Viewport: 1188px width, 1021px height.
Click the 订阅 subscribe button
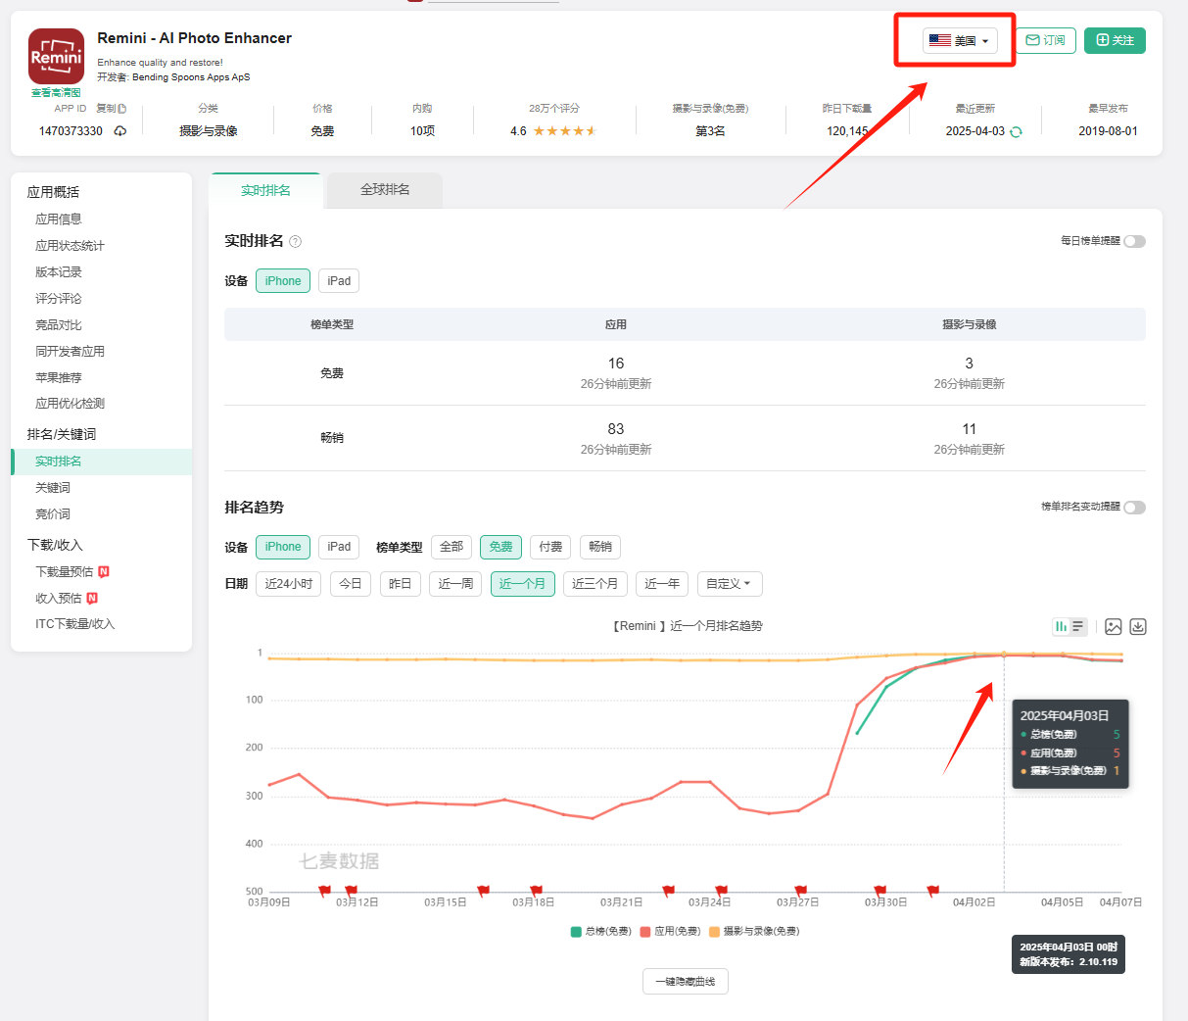(1045, 41)
